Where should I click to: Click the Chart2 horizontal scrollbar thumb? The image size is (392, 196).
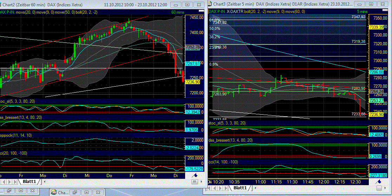click(195, 182)
